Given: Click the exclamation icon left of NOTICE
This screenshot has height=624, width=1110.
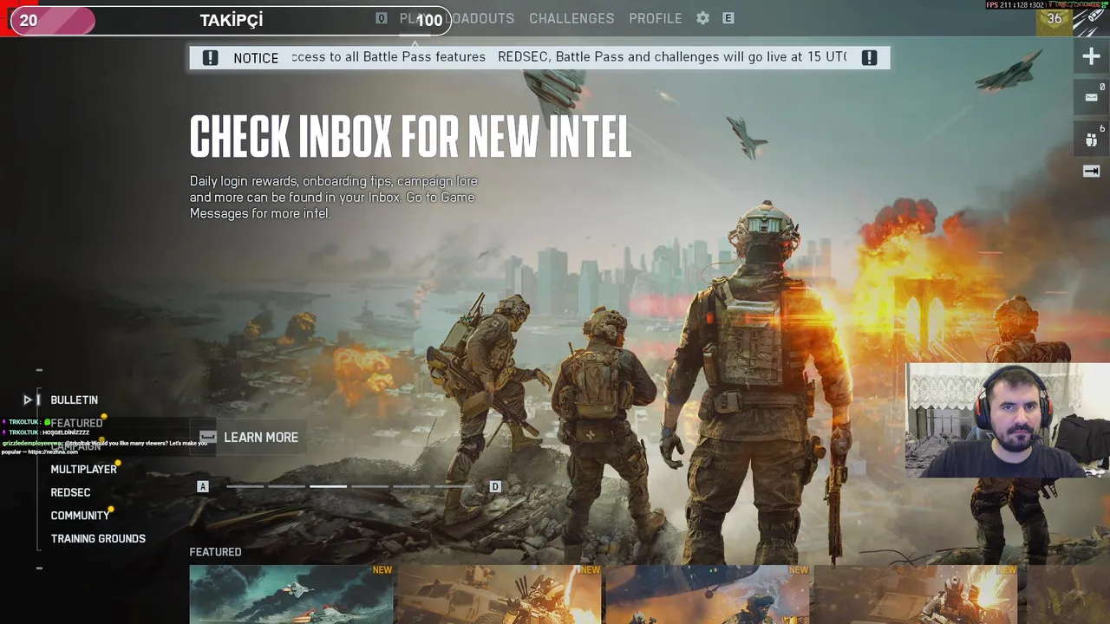Looking at the screenshot, I should (x=210, y=58).
